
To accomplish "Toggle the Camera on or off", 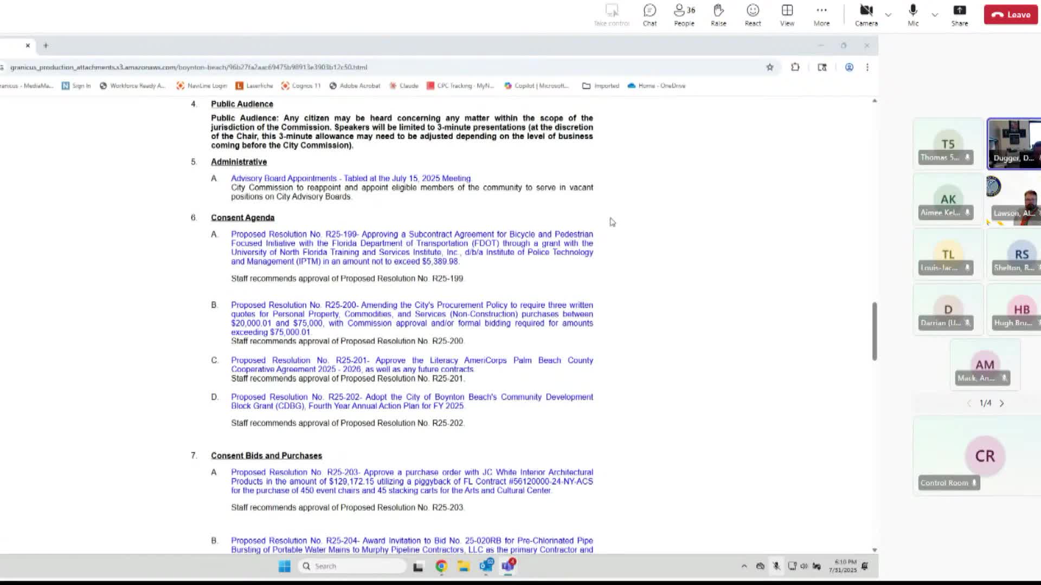I will 866,15.
